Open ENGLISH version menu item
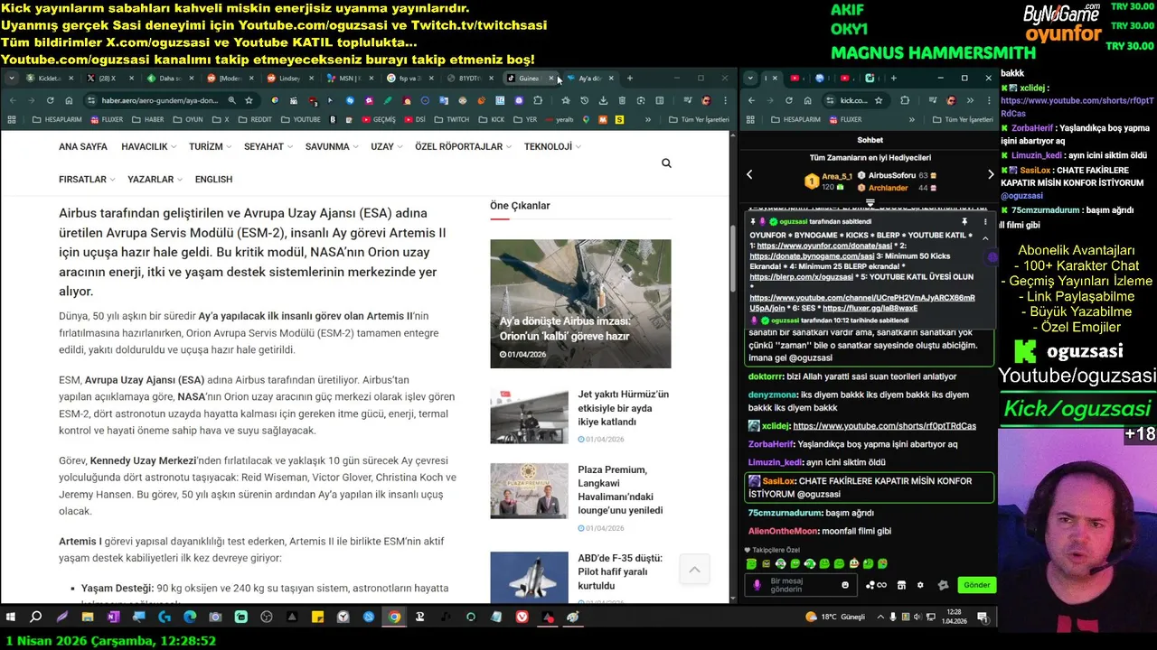1157x650 pixels. 213,179
